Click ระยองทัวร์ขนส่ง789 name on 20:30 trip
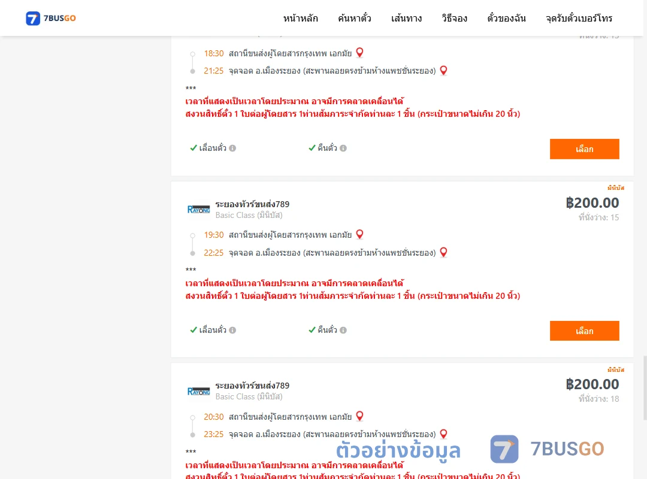Viewport: 647px width, 479px height. pyautogui.click(x=252, y=386)
